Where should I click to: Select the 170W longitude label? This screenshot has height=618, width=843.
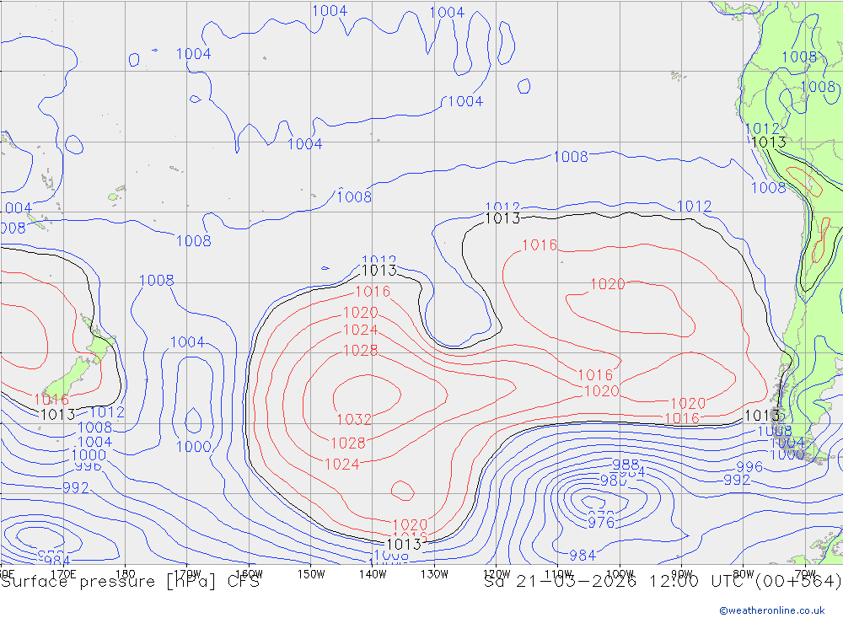[x=187, y=574]
